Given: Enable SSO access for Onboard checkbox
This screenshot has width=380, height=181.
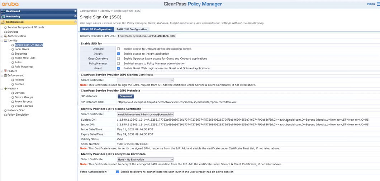Looking at the screenshot, I should click(118, 48).
